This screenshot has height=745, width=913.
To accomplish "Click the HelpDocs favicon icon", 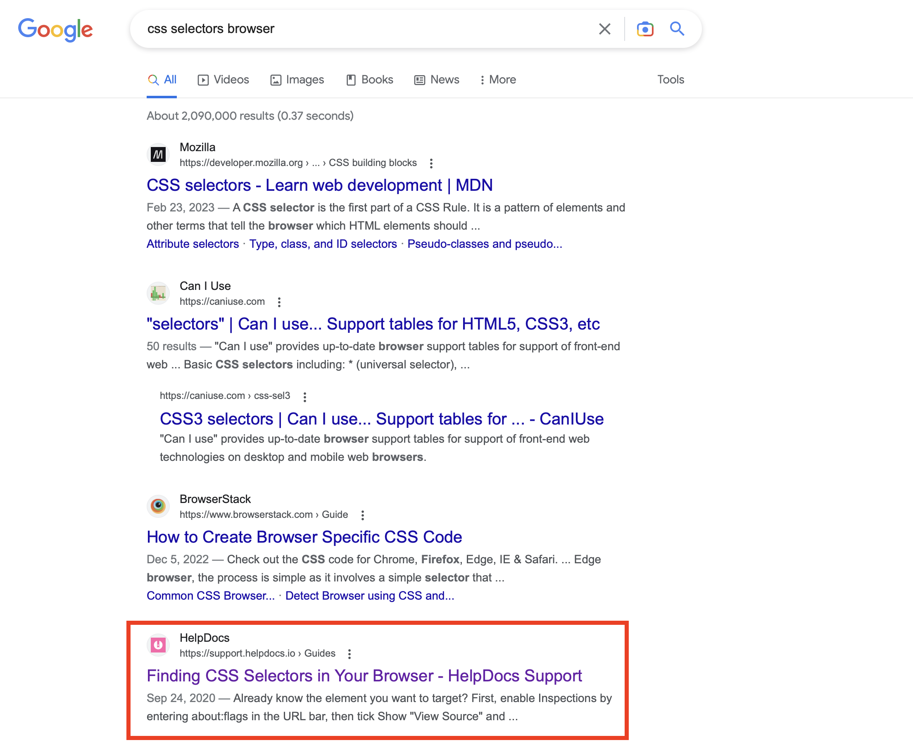I will (158, 645).
